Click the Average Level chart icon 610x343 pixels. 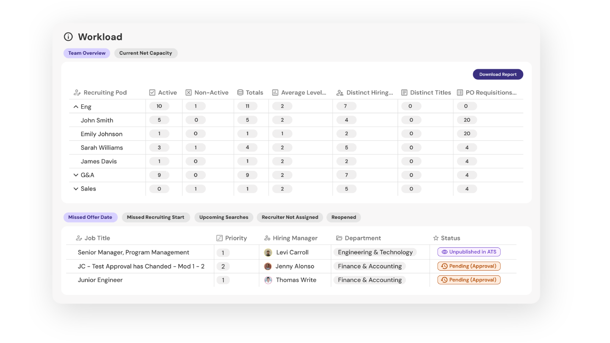click(275, 93)
